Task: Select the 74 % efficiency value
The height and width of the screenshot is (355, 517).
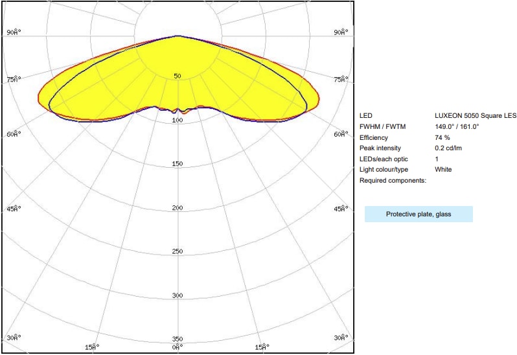Action: pyautogui.click(x=442, y=138)
